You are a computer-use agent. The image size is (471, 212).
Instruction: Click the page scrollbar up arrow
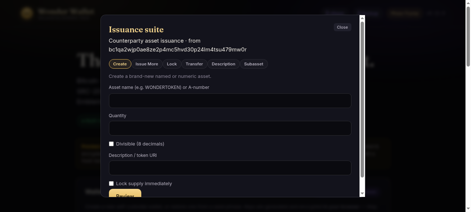[468, 3]
